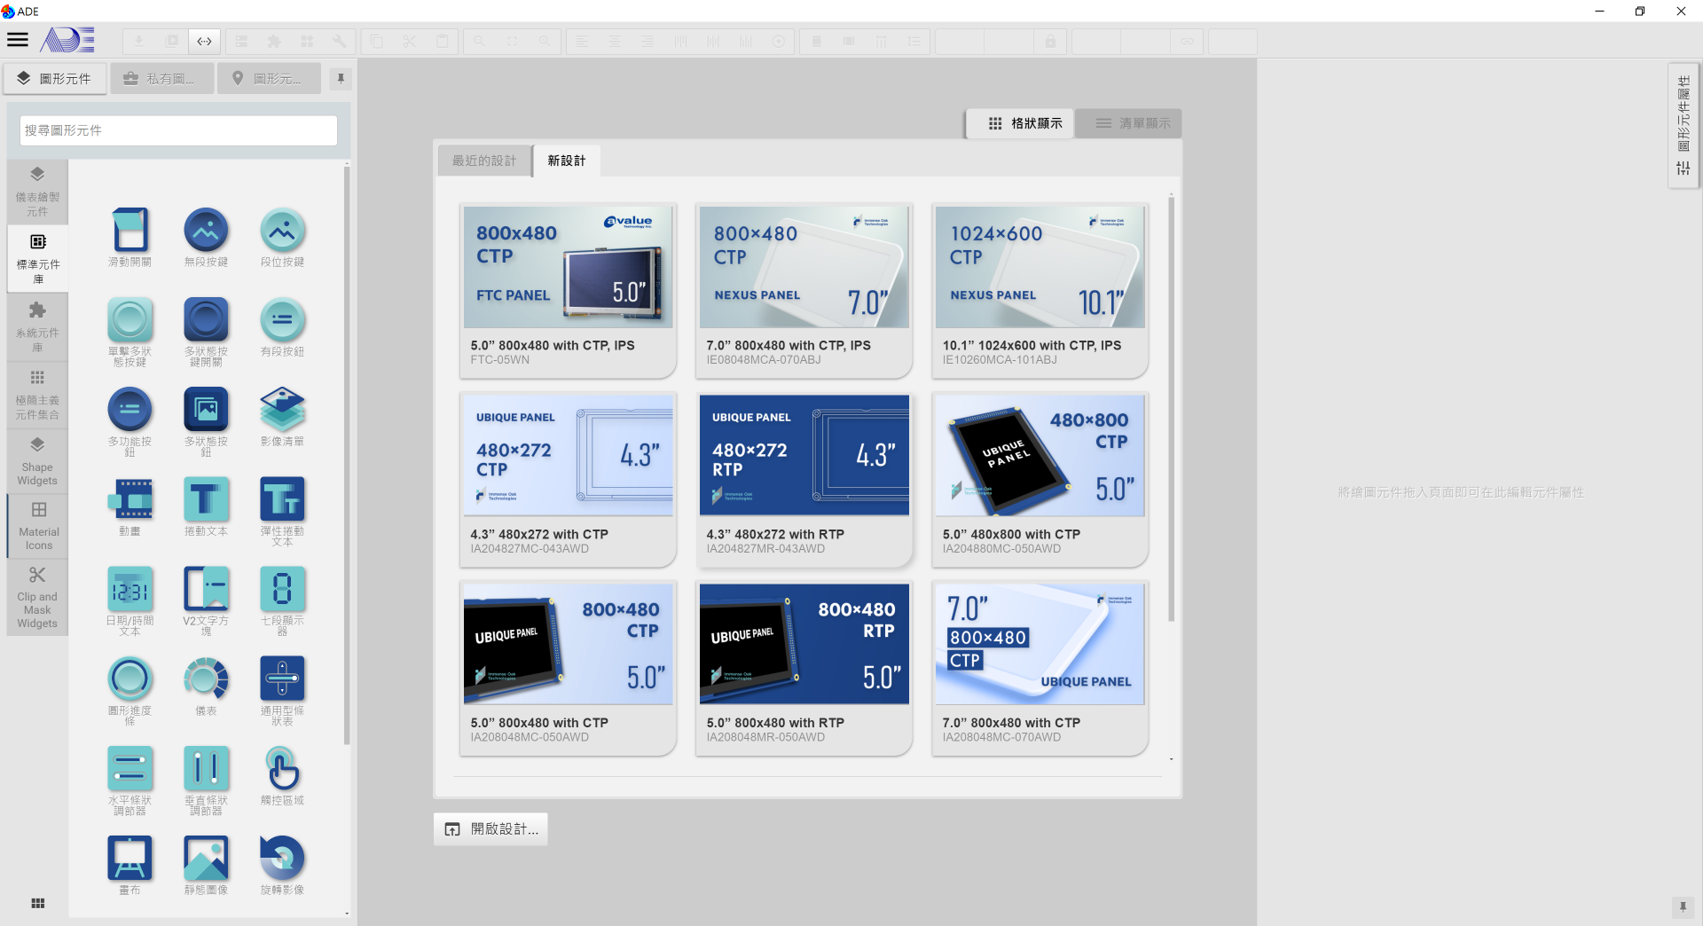Click the 搜尋圖形元件 search field
The height and width of the screenshot is (926, 1703).
(178, 130)
